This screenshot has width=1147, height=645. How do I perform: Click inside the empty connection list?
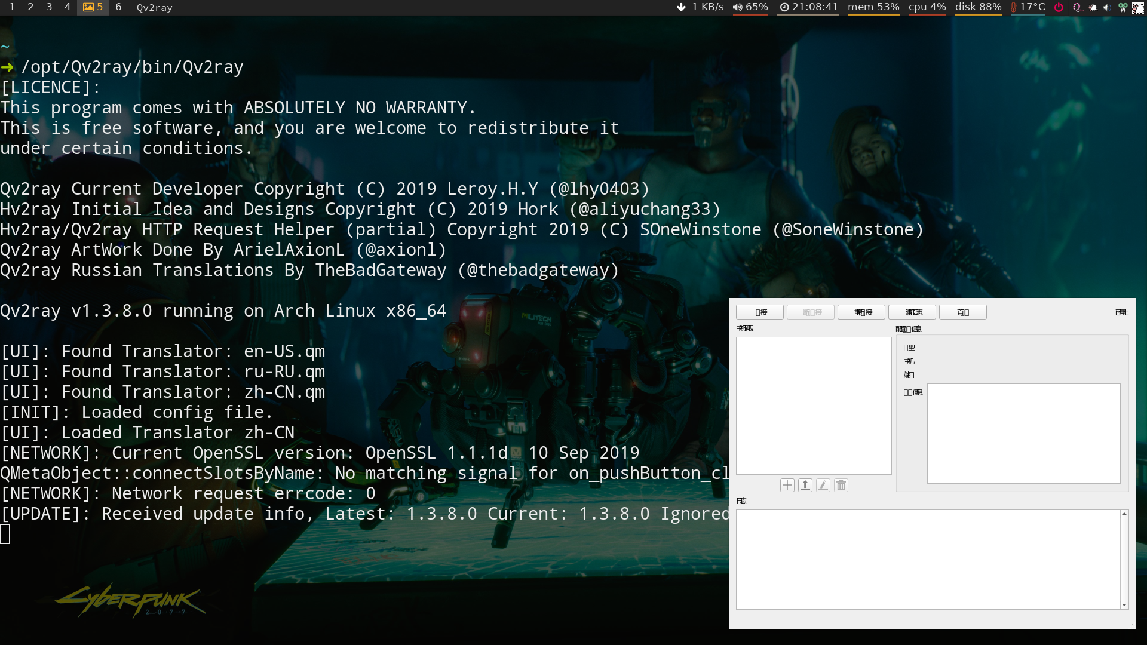click(x=814, y=406)
